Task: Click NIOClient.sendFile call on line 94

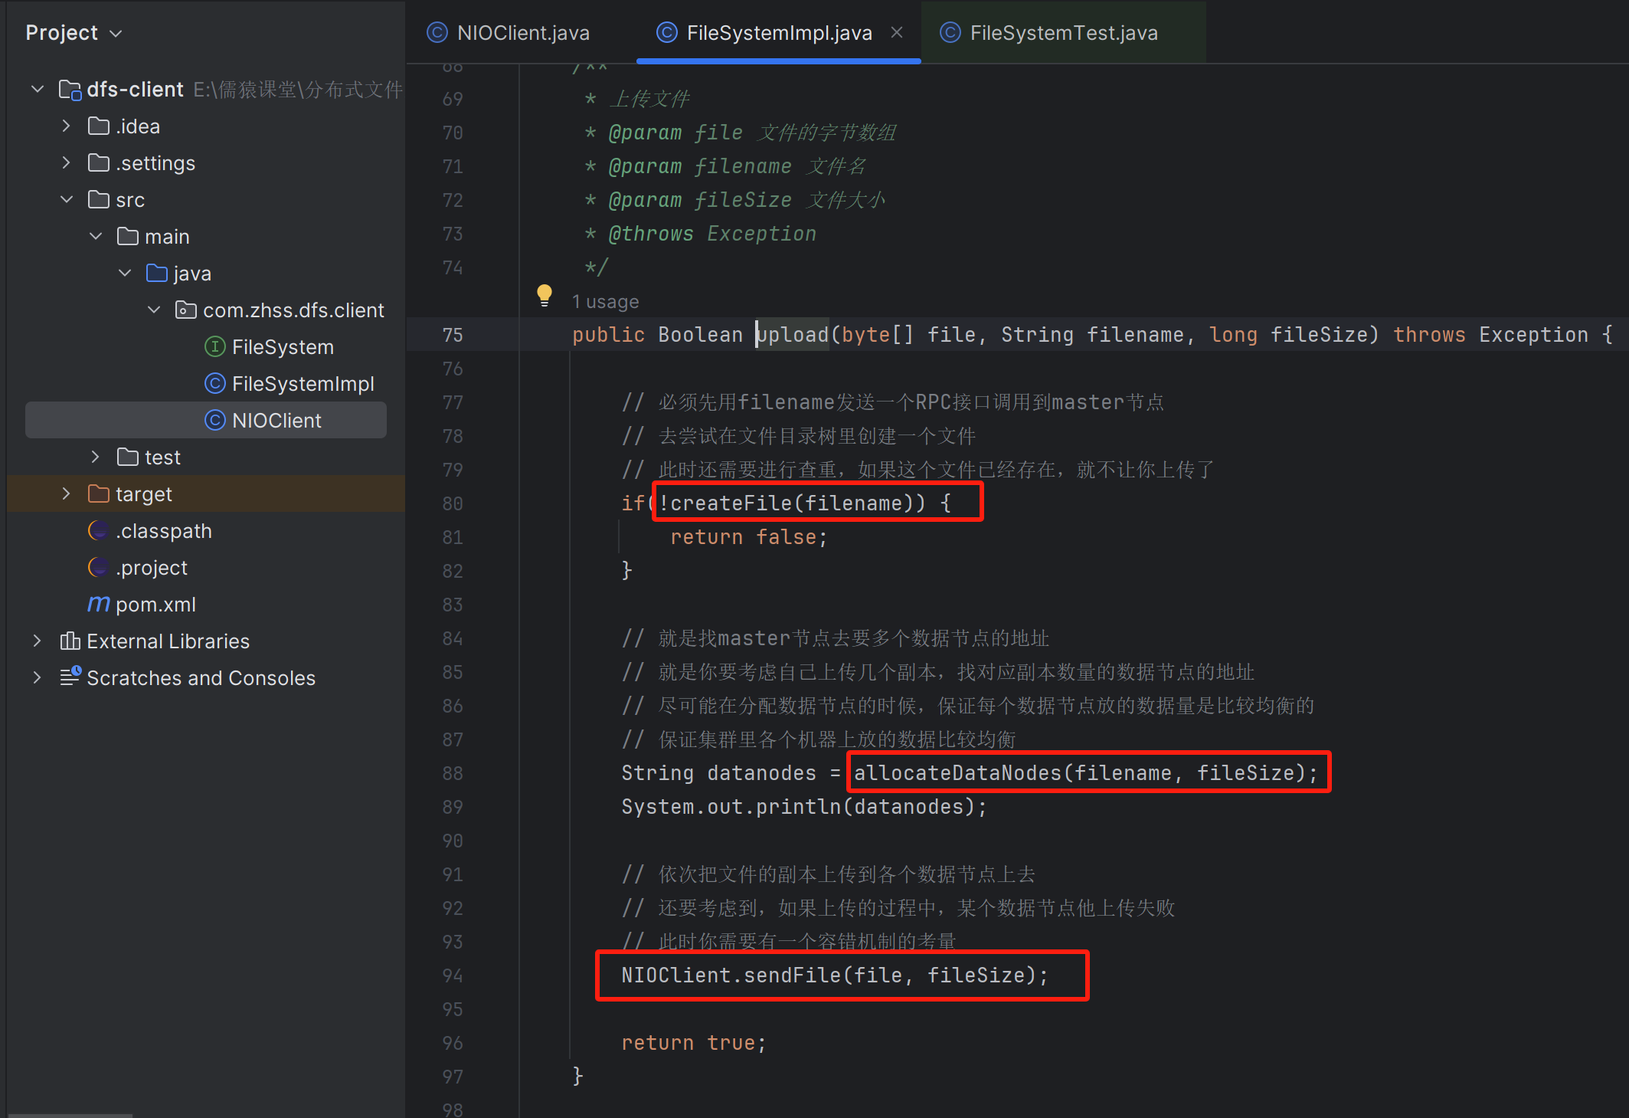Action: [835, 975]
